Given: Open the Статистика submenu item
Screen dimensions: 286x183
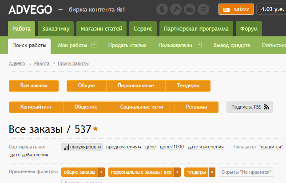Looking at the screenshot, I should 274,45.
